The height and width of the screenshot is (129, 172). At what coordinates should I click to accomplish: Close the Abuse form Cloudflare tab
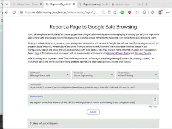(x=41, y=4)
